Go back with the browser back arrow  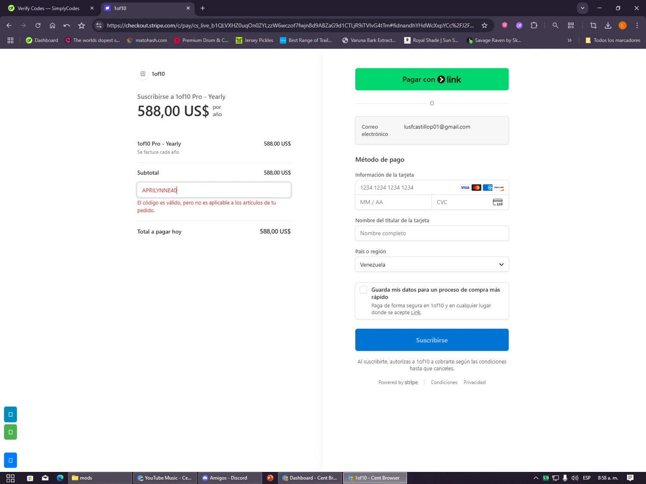(x=9, y=25)
